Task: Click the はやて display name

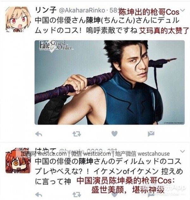Action: click(x=46, y=151)
